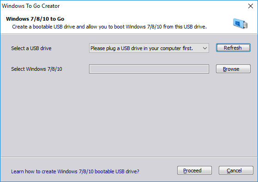
Task: Click the 'Windows 7/8/10 to Go' heading
Action: click(35, 19)
